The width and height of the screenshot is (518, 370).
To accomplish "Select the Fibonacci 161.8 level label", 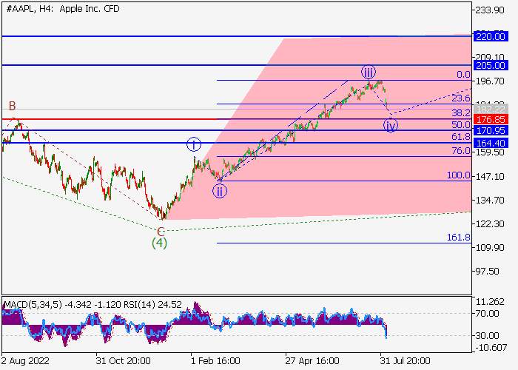I will (458, 238).
